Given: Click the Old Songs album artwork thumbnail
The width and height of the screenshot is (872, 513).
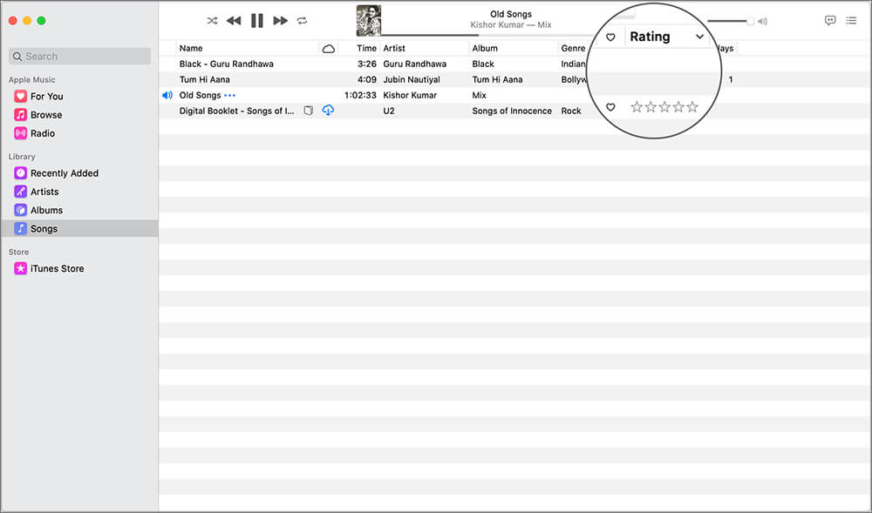Looking at the screenshot, I should click(369, 21).
